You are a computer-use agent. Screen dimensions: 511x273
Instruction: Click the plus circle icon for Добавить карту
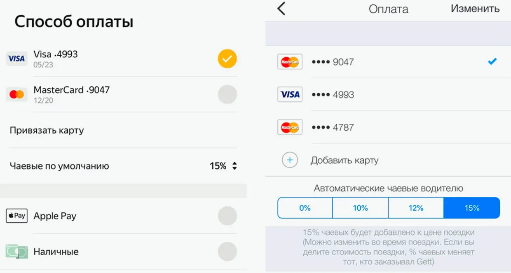(x=290, y=160)
